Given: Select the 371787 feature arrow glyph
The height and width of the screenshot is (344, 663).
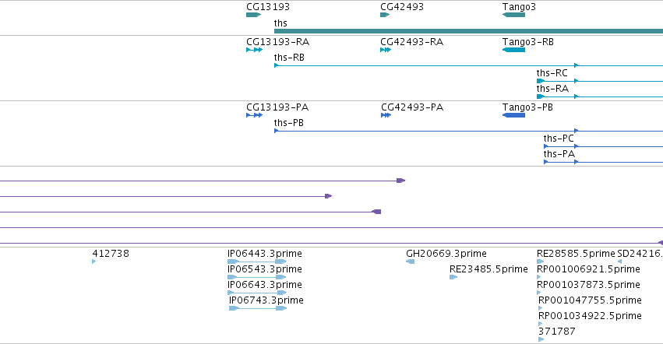Looking at the screenshot, I should pyautogui.click(x=541, y=339).
